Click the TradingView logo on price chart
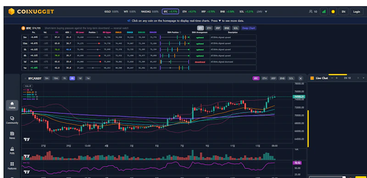This screenshot has width=367, height=178. (27, 139)
